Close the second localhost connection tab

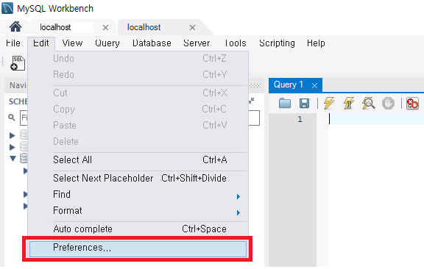(x=192, y=27)
